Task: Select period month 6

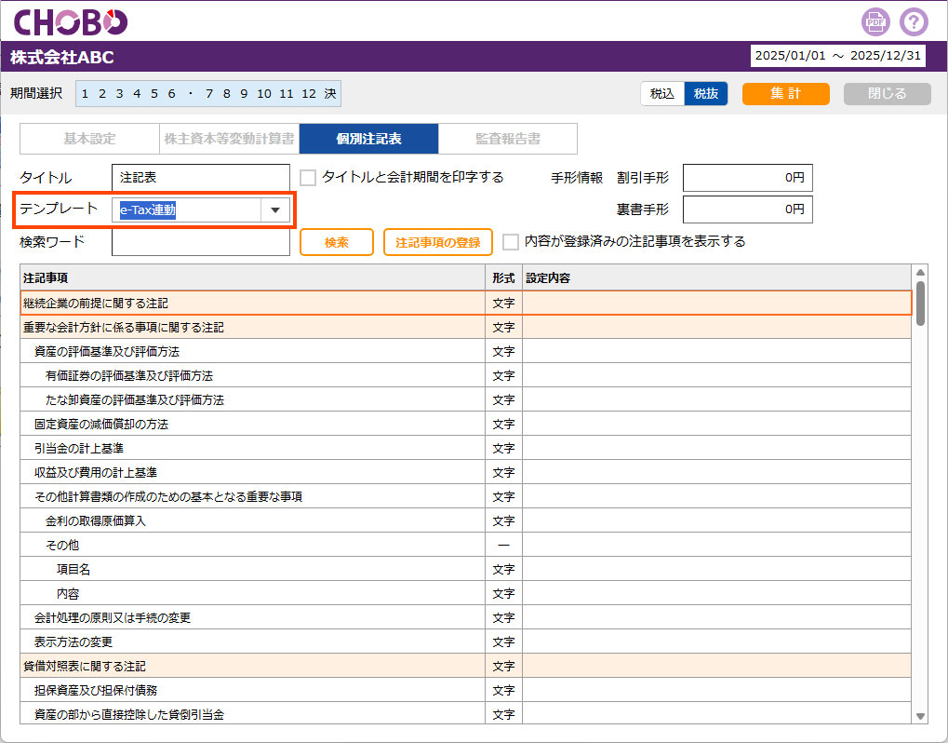Action: [172, 94]
